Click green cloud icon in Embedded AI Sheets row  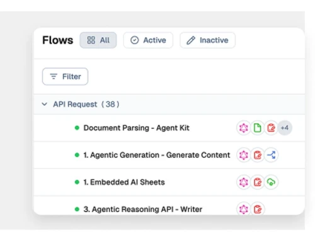point(272,182)
